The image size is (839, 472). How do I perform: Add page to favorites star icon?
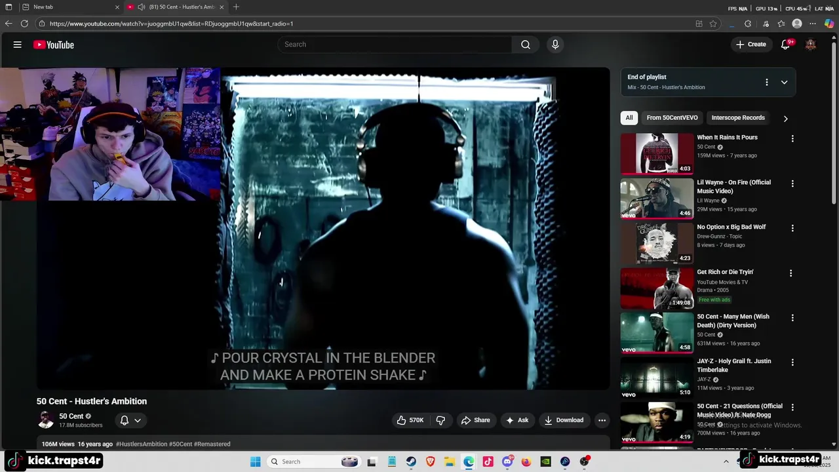pos(713,24)
